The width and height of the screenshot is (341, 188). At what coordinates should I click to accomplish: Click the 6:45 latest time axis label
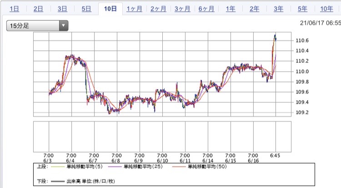coord(275,156)
